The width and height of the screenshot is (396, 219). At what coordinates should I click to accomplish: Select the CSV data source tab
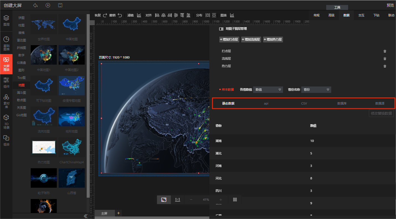[304, 103]
